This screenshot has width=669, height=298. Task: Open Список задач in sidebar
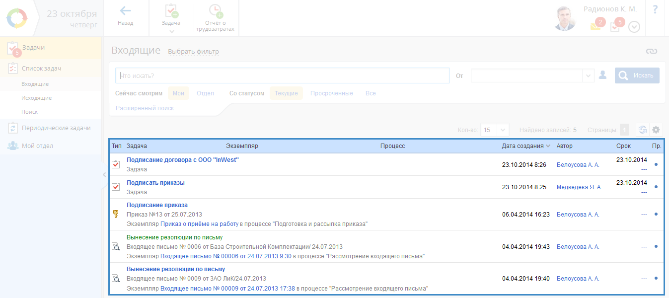(x=51, y=69)
